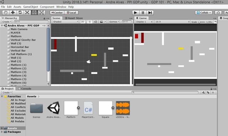This screenshot has width=228, height=136.
Task: Open the File menu
Action: click(3, 7)
